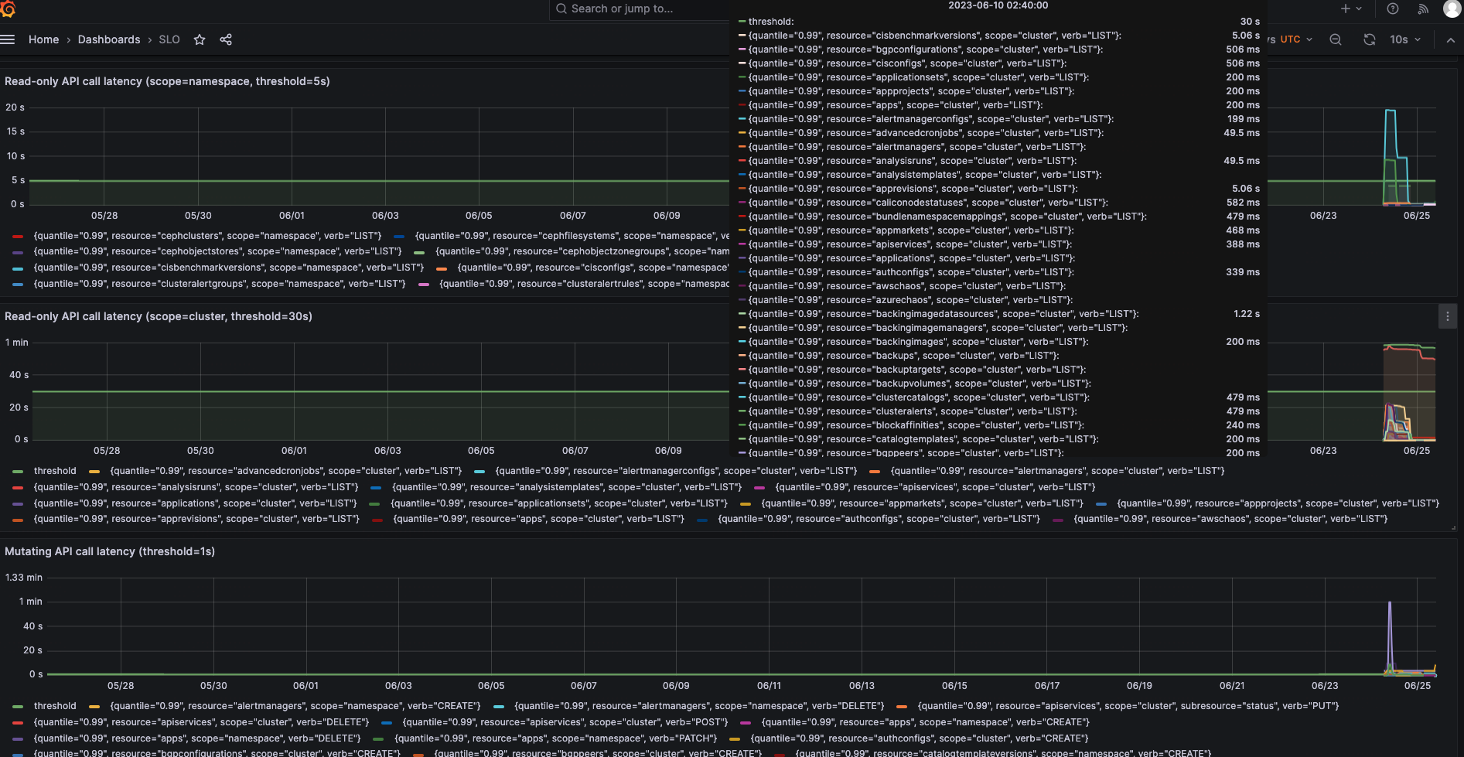Go to the Home breadcrumb

pos(43,39)
